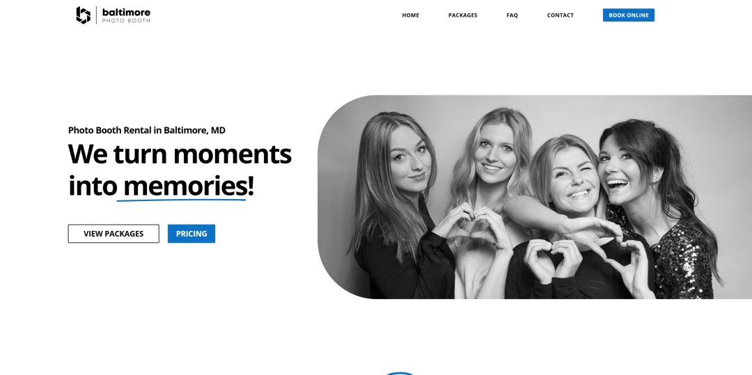Click the underlined word 'memories'
The width and height of the screenshot is (752, 375).
[185, 186]
